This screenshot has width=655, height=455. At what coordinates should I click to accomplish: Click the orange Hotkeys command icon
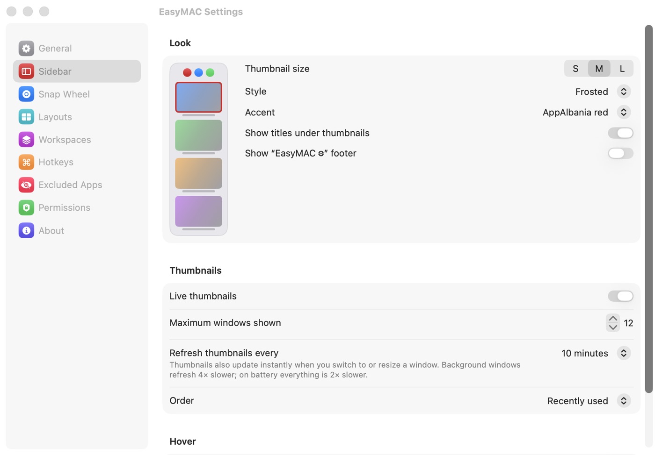[x=26, y=162]
